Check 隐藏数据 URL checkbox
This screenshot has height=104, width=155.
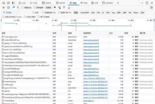point(43,12)
